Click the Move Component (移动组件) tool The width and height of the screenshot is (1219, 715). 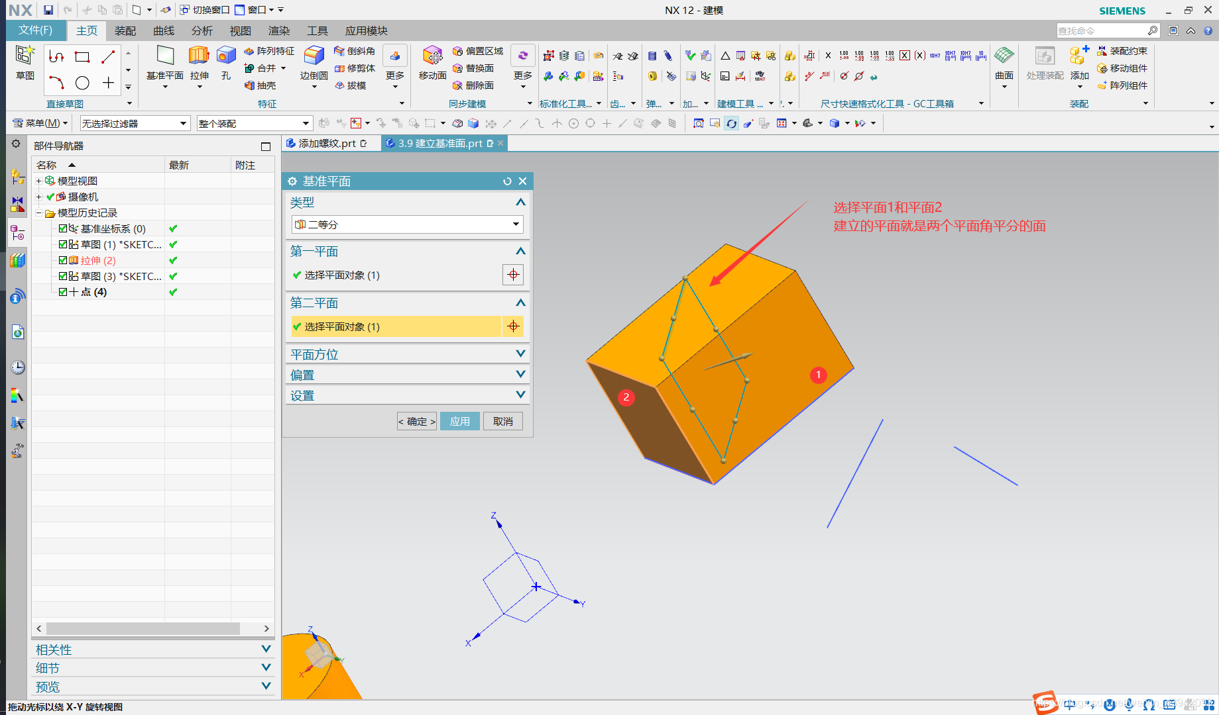(1122, 68)
